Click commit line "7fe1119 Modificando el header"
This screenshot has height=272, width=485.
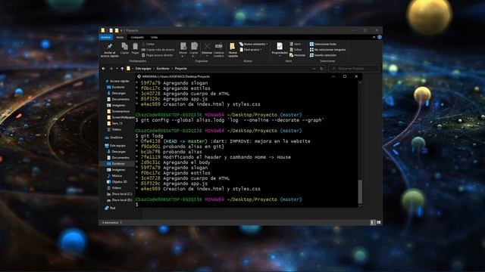coord(213,157)
